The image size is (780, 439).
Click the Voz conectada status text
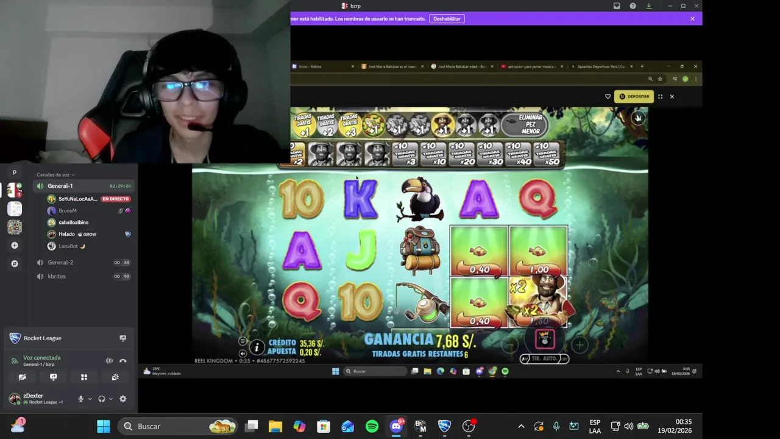pyautogui.click(x=41, y=358)
